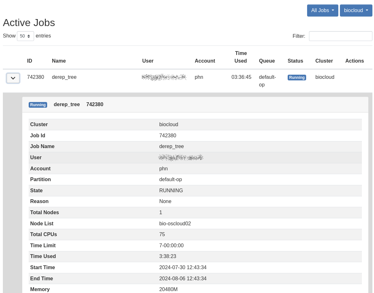Collapse job 742380 details with the chevron
This screenshot has height=293, width=374.
point(13,78)
